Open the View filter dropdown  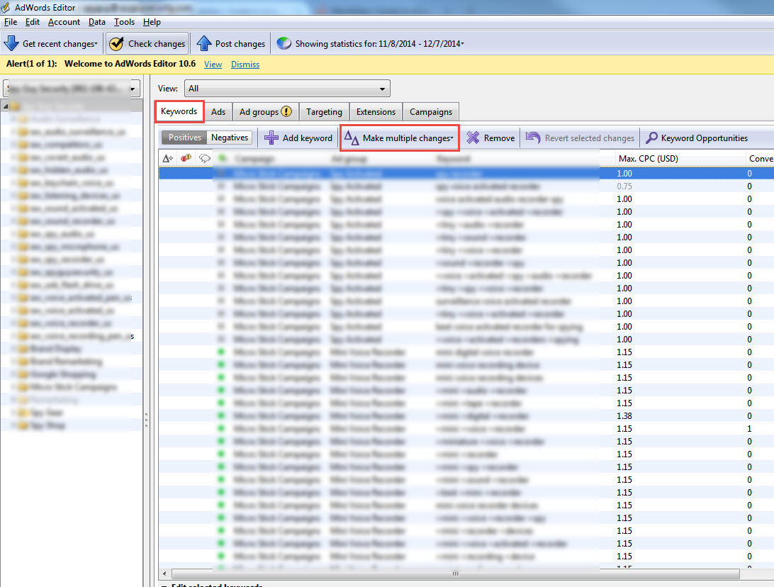point(287,89)
